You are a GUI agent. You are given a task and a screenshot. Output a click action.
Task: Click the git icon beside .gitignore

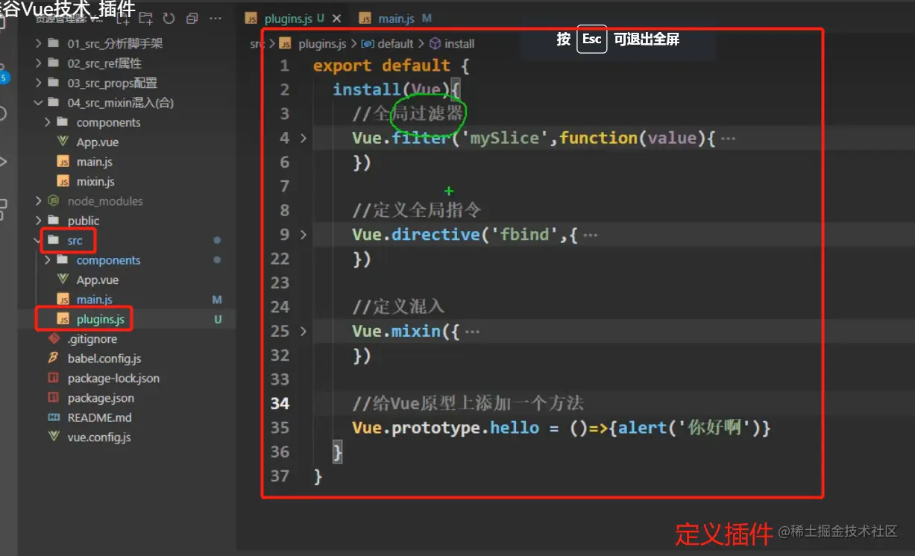(x=53, y=339)
